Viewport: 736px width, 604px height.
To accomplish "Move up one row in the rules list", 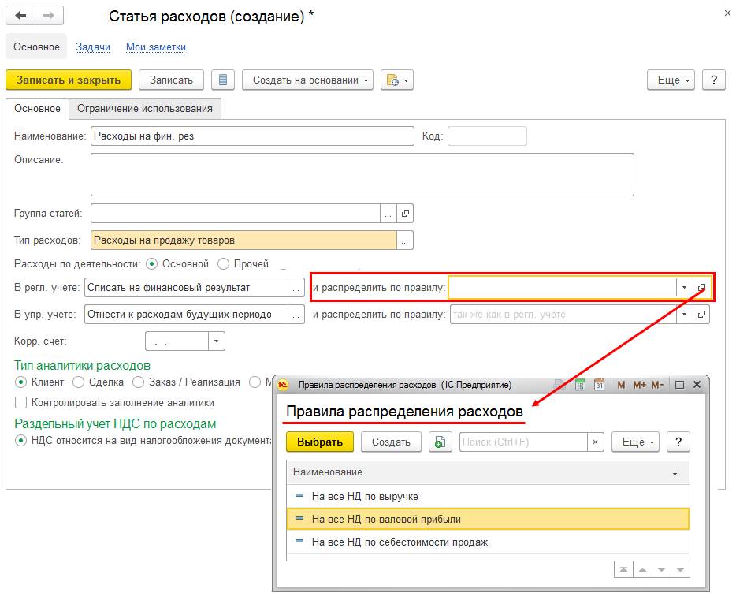I will click(642, 570).
